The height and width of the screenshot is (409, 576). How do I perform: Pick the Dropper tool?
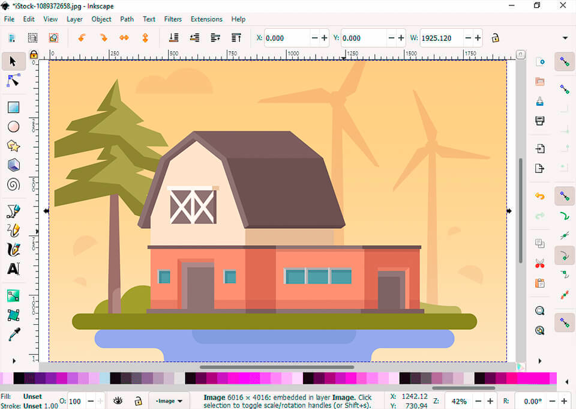point(13,334)
